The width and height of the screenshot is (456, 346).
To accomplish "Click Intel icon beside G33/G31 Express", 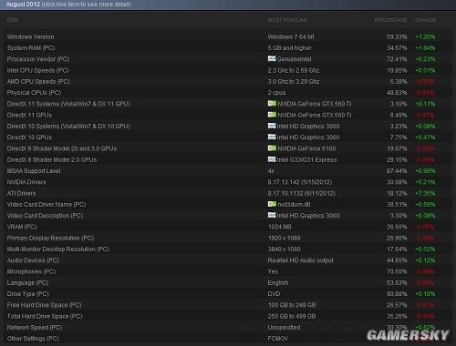I will tap(272, 159).
